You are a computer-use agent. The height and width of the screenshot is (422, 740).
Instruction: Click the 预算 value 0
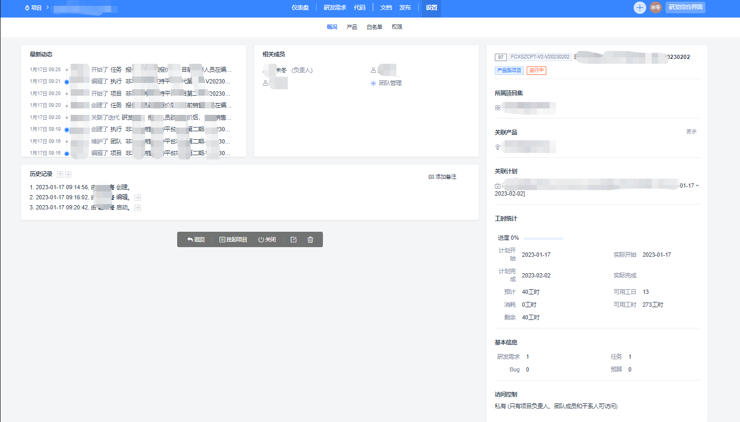point(630,370)
